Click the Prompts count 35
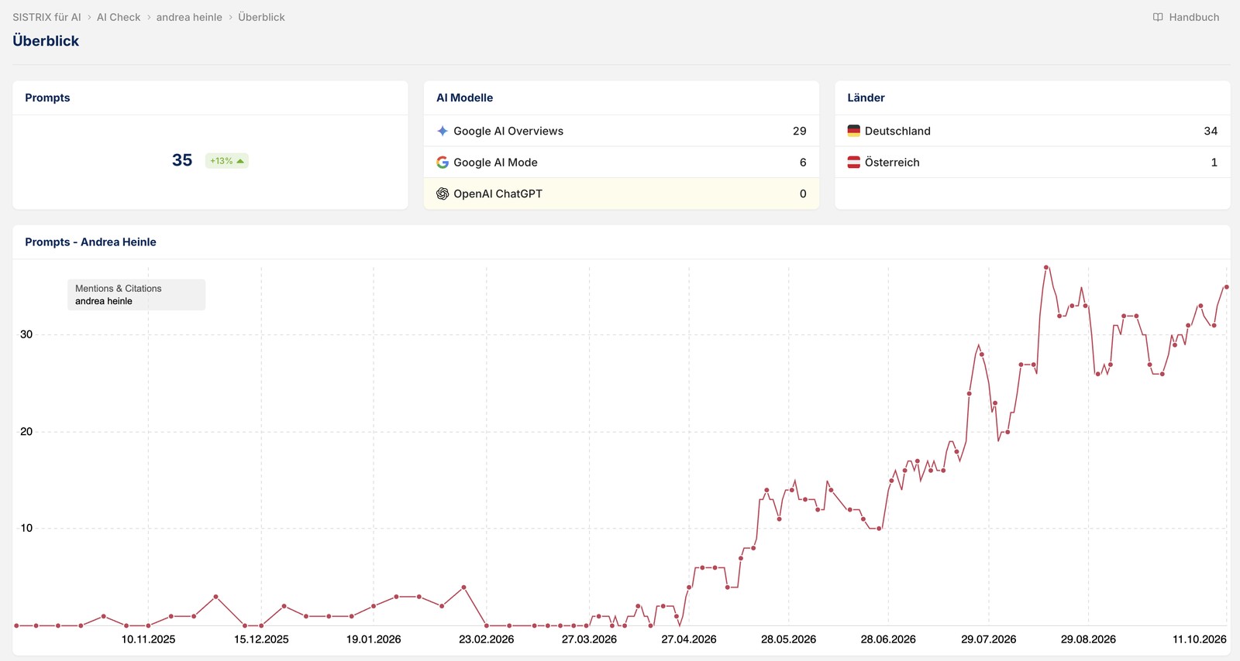The height and width of the screenshot is (661, 1240). 182,160
